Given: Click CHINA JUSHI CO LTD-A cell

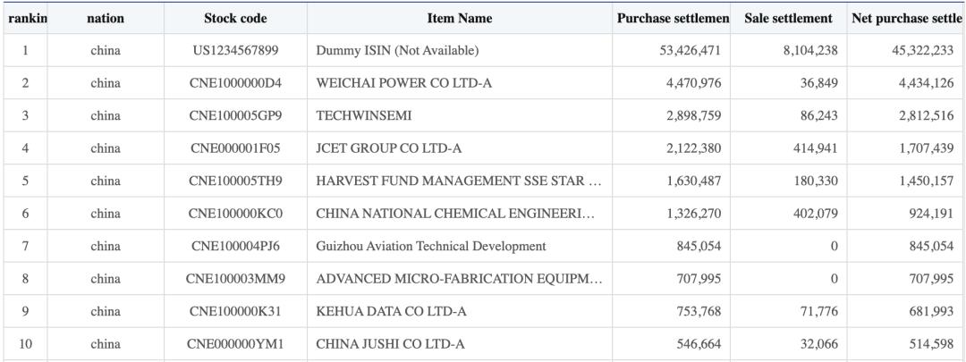Looking at the screenshot, I should click(460, 344).
